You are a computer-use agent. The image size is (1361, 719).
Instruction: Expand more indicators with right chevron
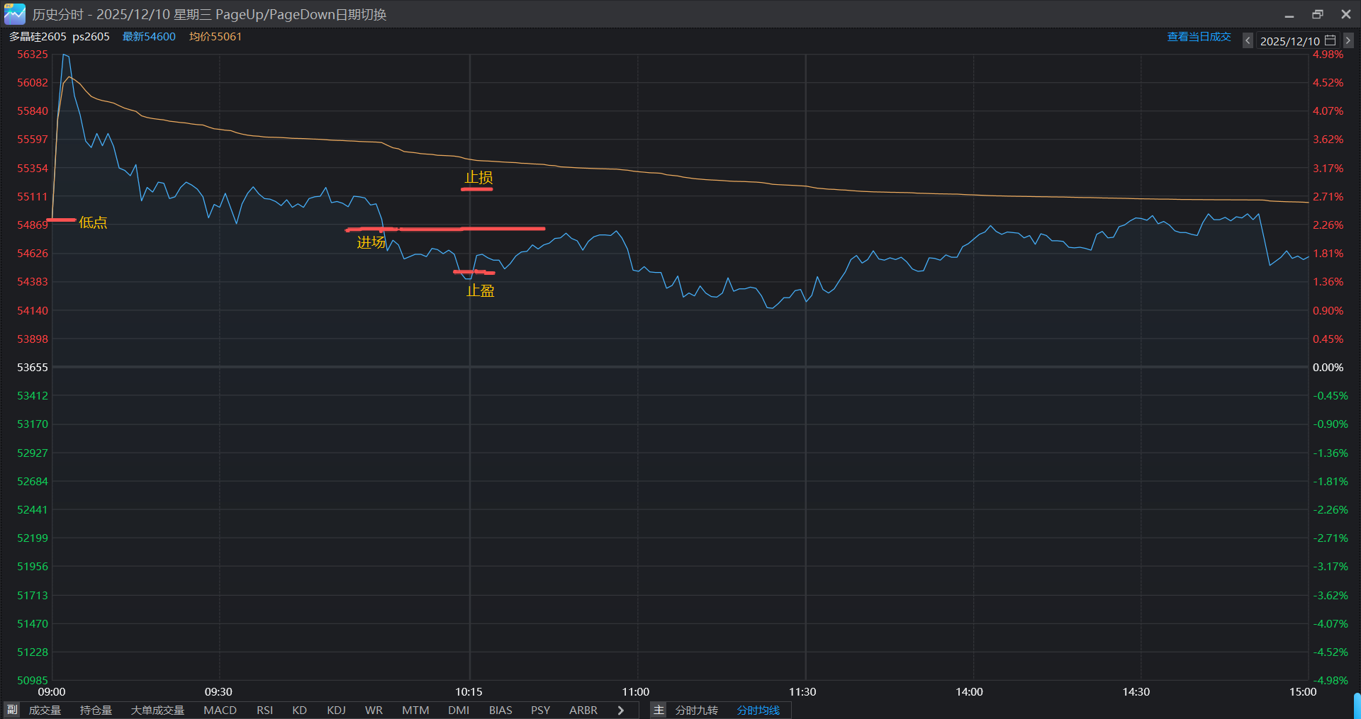click(x=621, y=710)
